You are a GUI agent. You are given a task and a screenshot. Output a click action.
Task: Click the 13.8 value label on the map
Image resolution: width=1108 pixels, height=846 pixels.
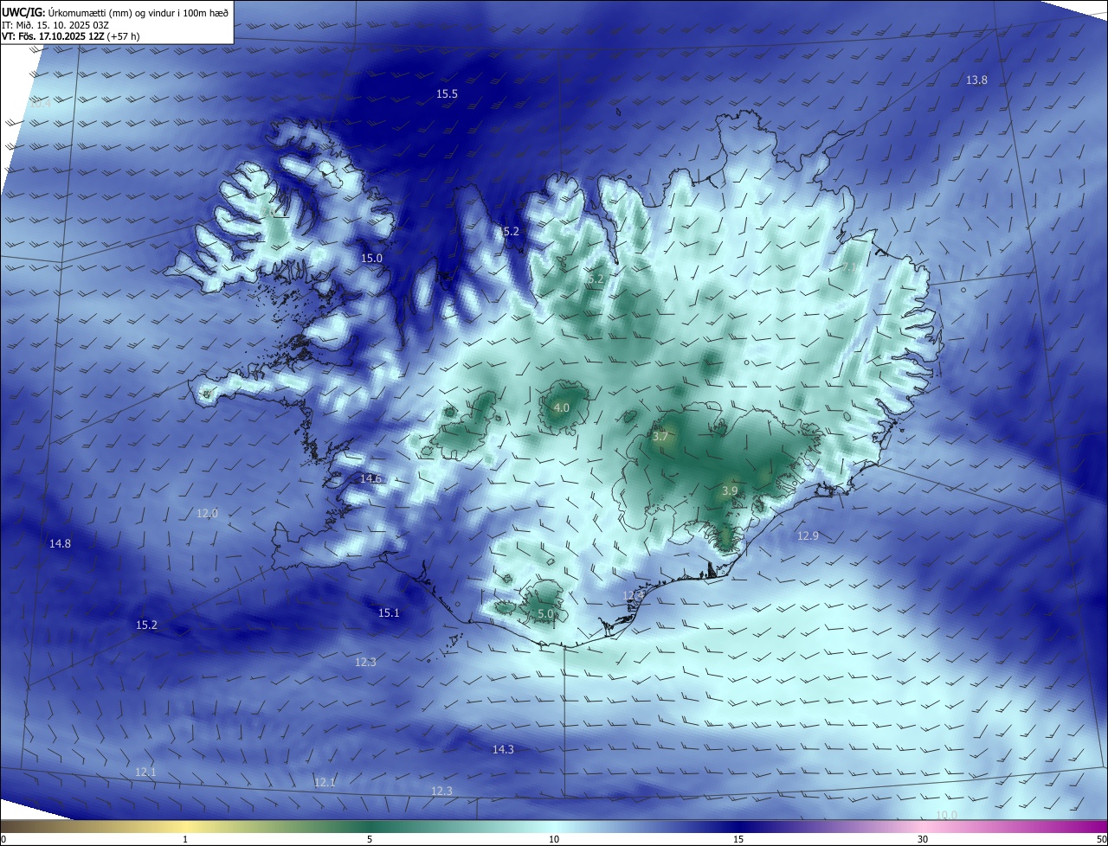976,80
